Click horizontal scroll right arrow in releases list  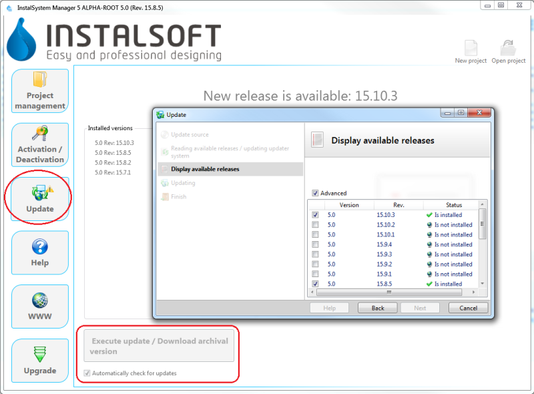(x=473, y=292)
